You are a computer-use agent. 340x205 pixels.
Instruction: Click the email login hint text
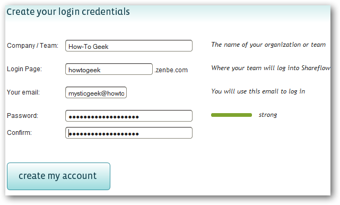click(x=258, y=91)
